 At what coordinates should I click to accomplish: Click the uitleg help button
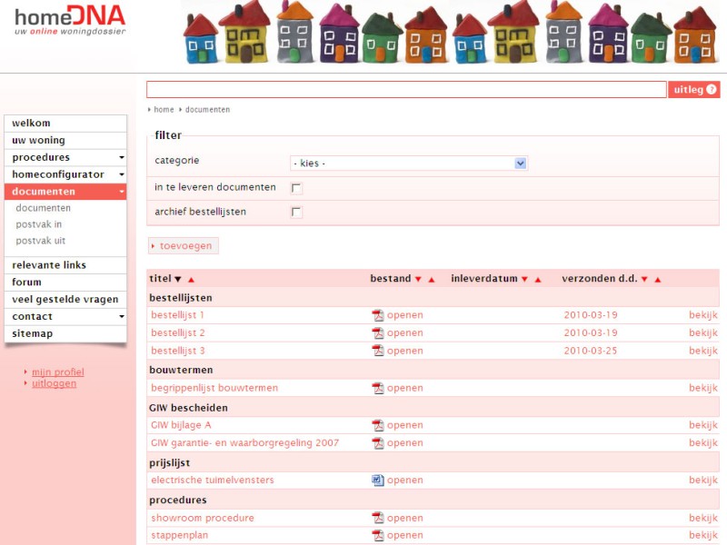694,89
